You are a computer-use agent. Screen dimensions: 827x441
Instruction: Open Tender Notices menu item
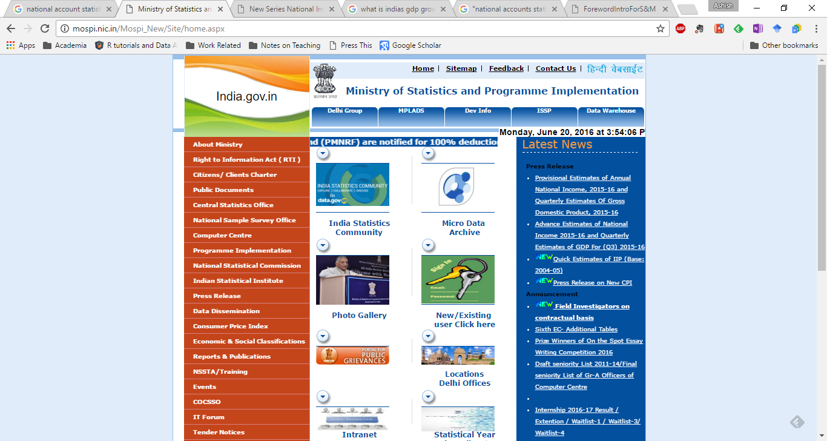[x=247, y=432]
